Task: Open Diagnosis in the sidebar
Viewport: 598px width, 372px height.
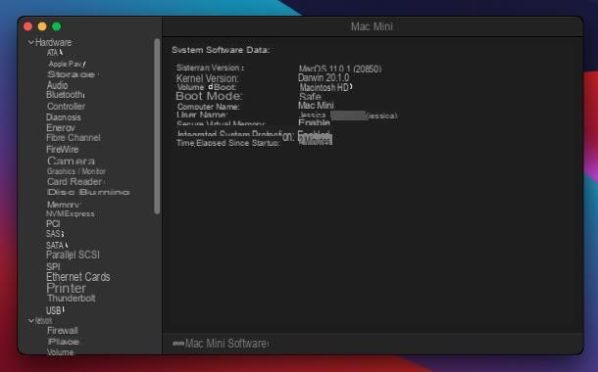Action: [64, 117]
